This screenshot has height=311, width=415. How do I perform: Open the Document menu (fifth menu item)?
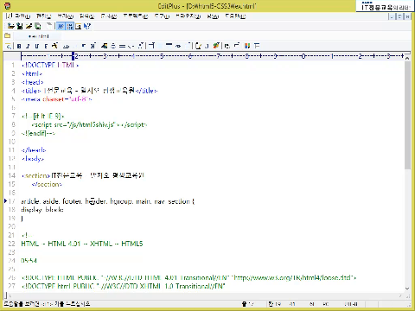pos(109,16)
